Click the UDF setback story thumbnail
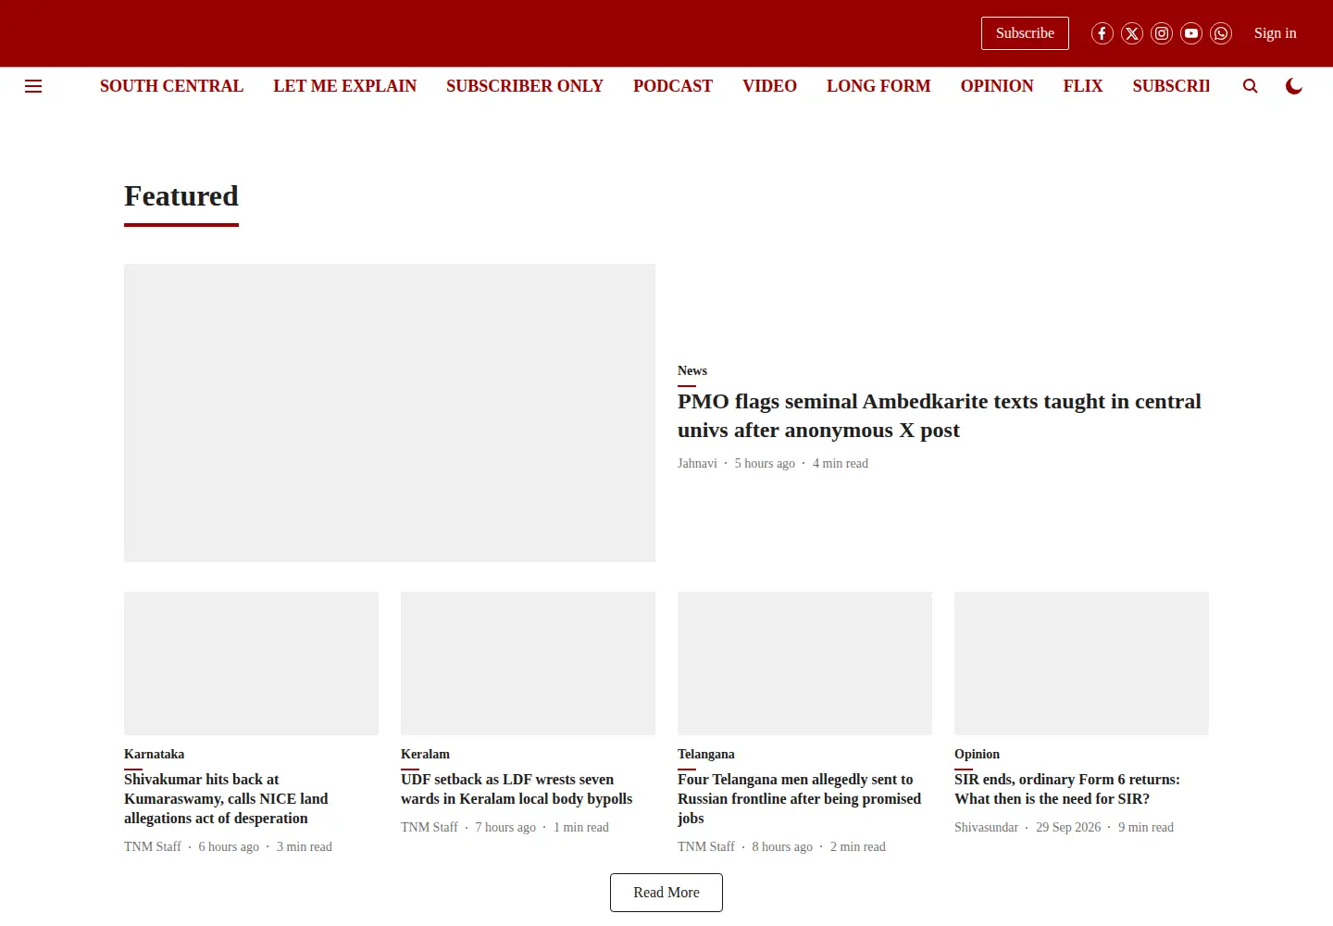1333x926 pixels. [x=528, y=663]
